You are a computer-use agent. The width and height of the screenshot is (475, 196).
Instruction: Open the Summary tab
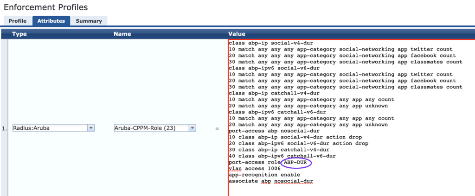(x=89, y=21)
